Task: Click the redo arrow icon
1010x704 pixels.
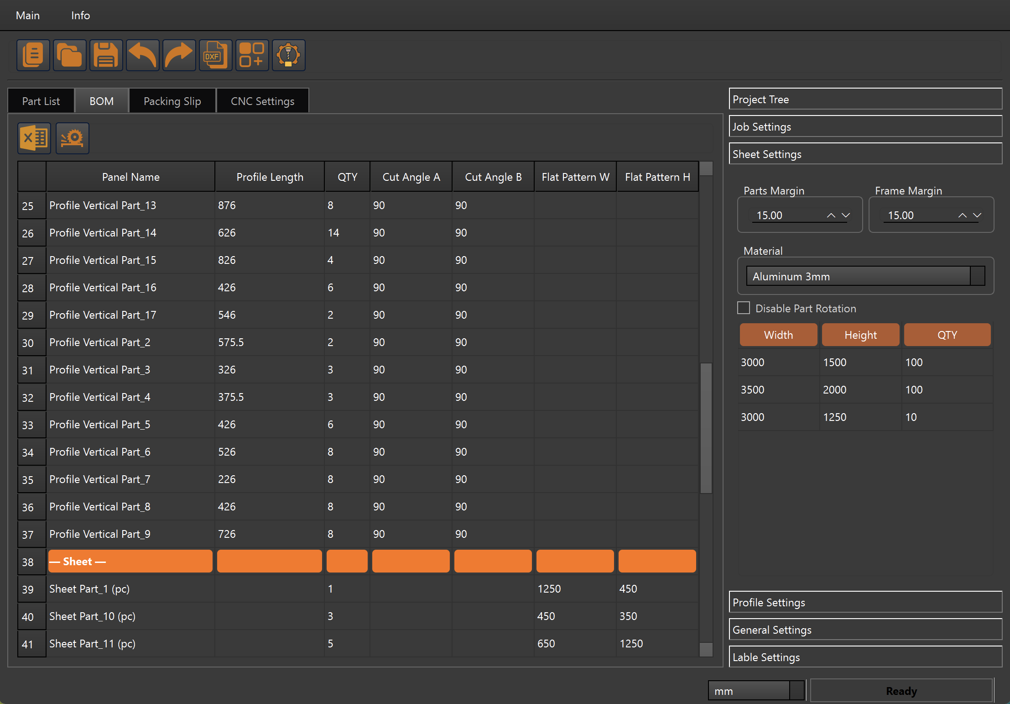Action: (179, 55)
